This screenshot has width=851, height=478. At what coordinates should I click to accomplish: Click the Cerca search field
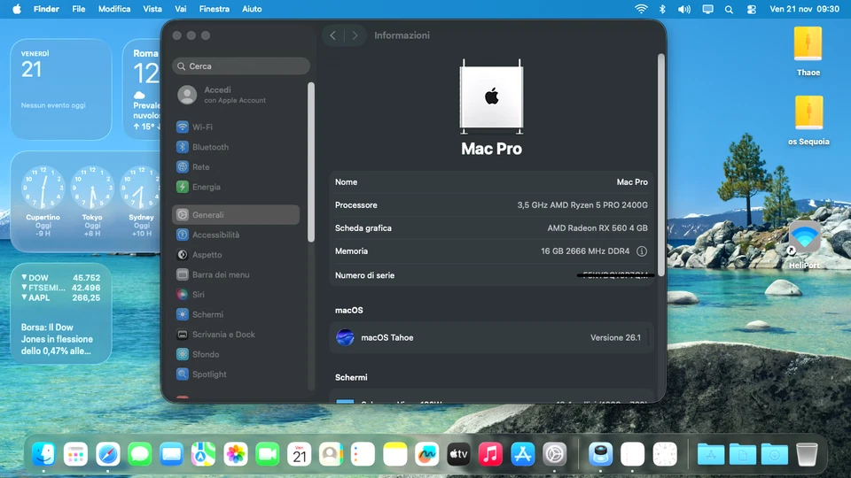(241, 66)
